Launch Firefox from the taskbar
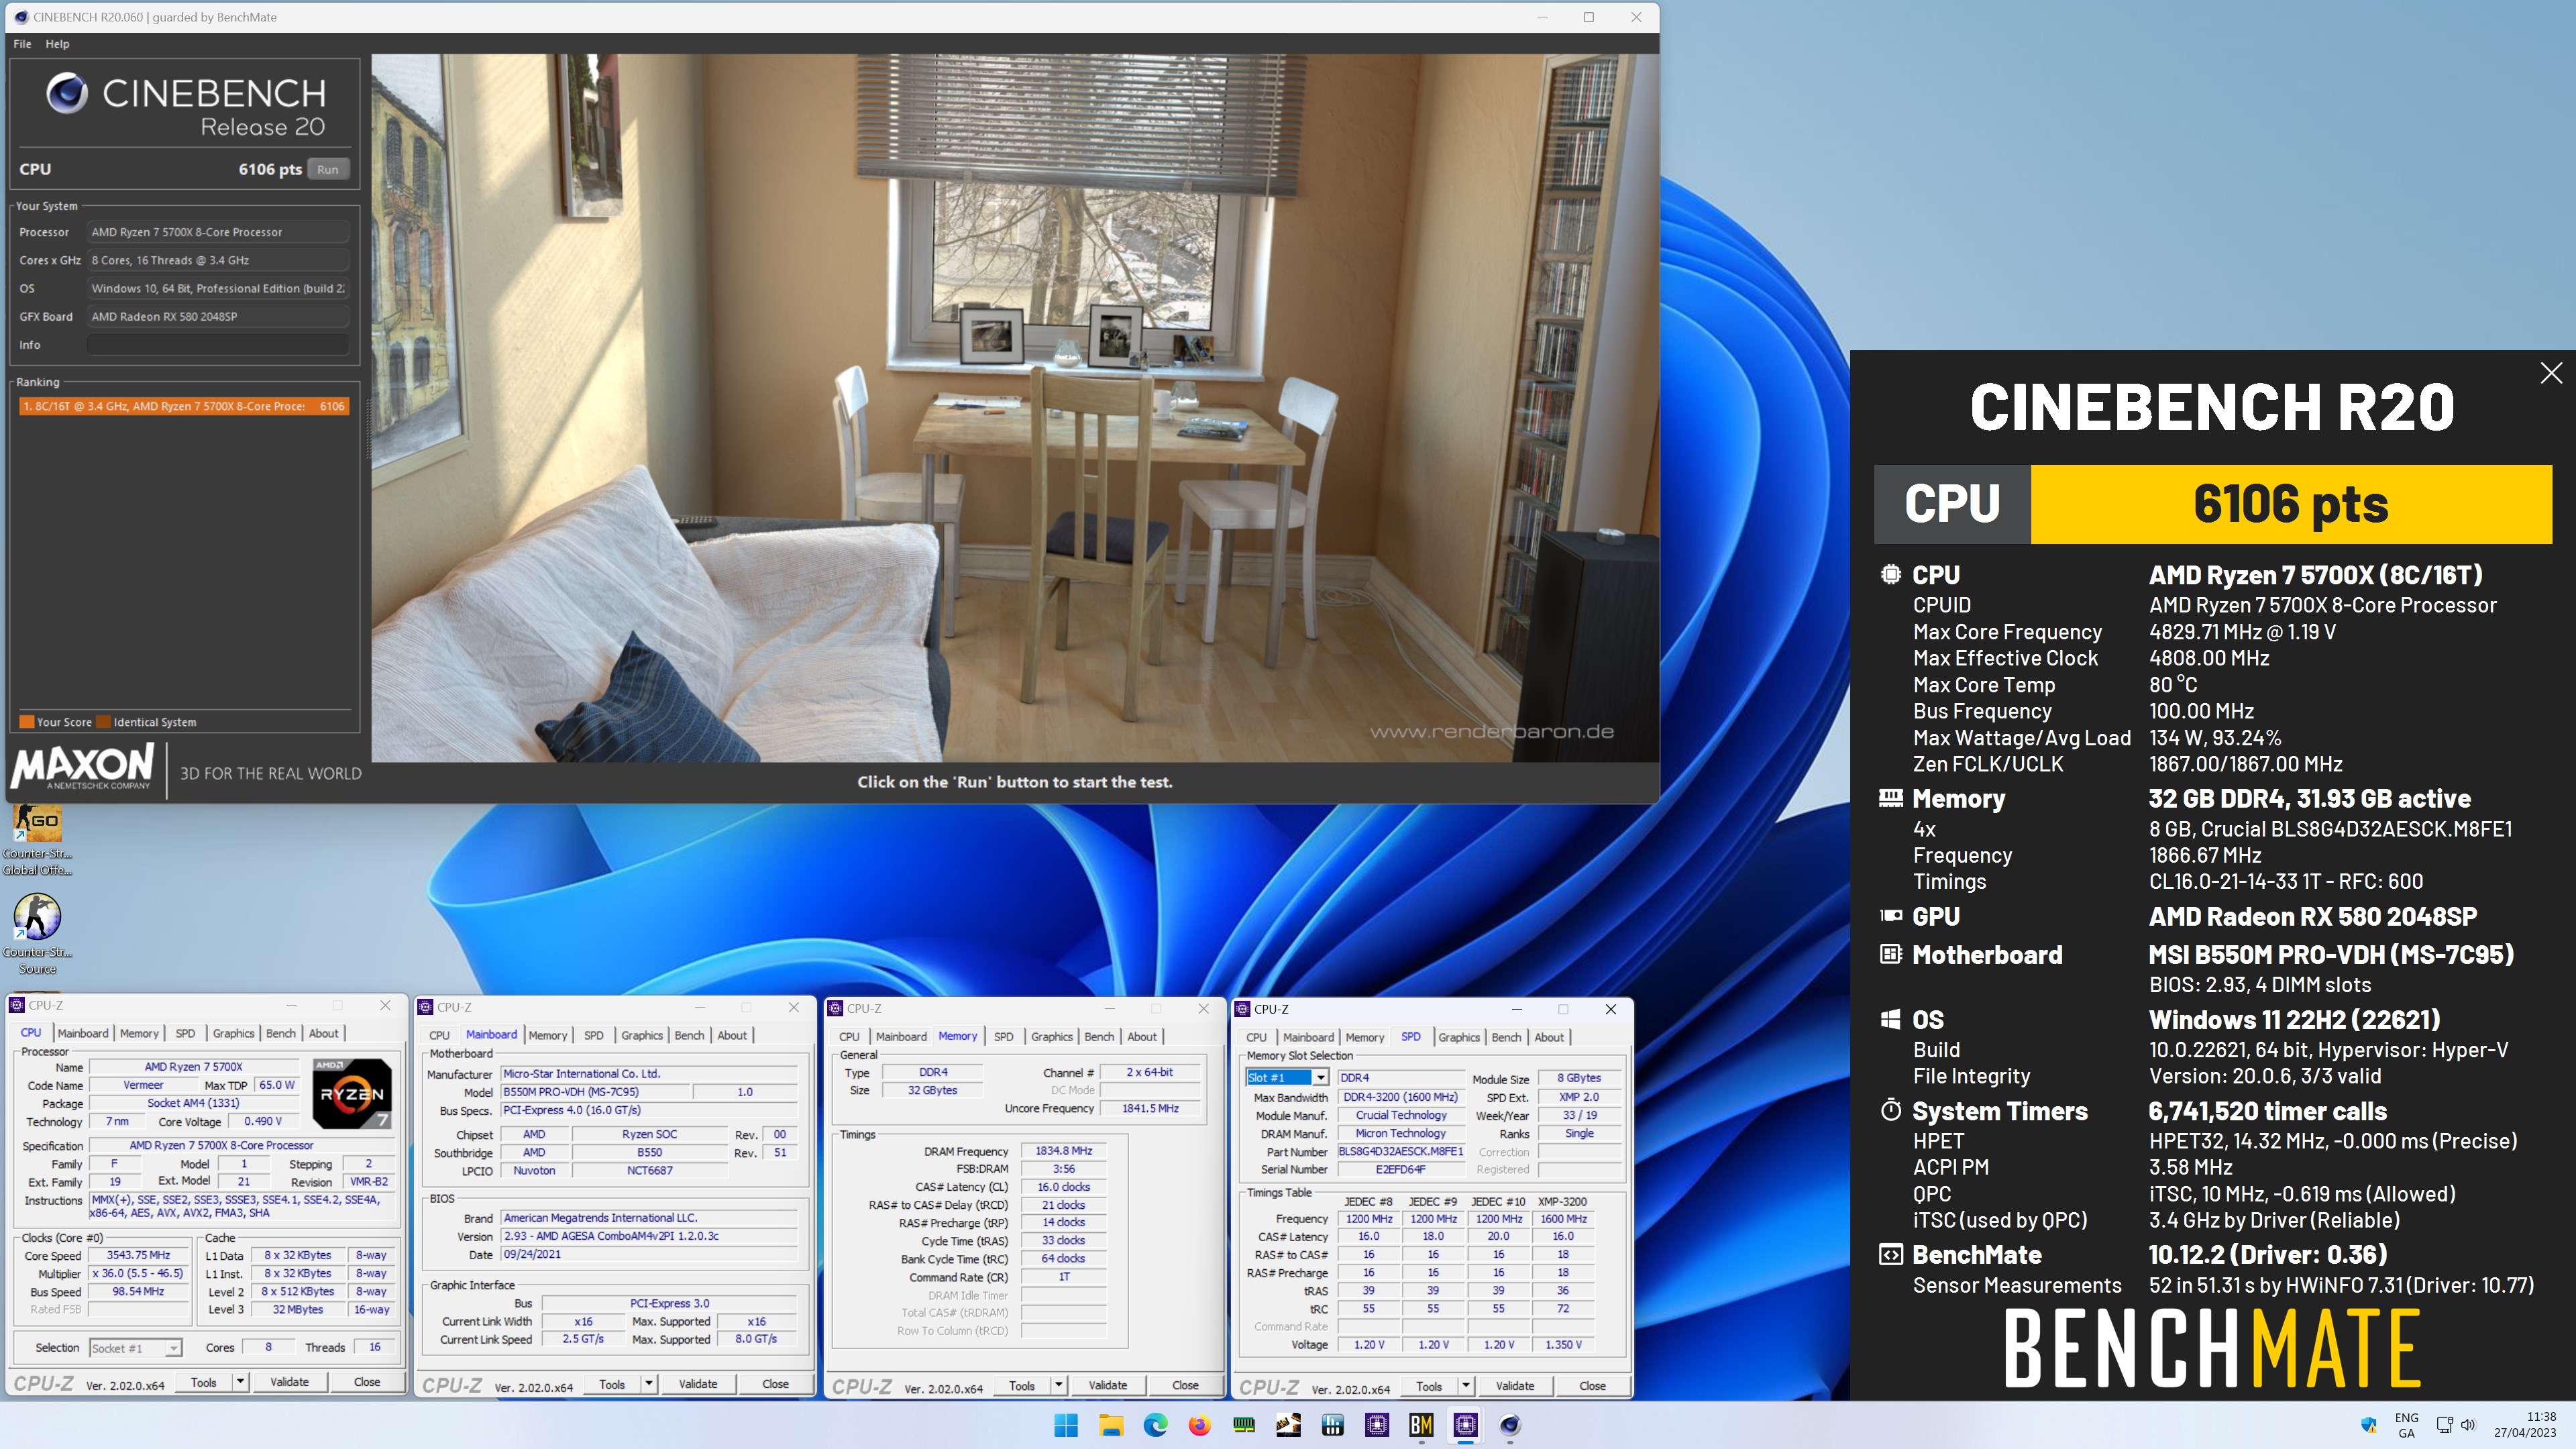2576x1449 pixels. point(1199,1425)
